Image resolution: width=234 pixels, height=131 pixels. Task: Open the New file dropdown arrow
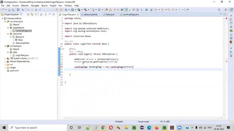pos(6,10)
